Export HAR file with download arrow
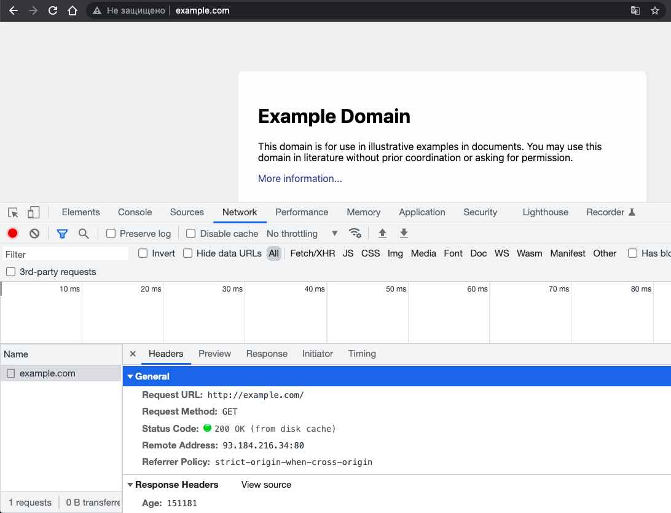The width and height of the screenshot is (671, 513). [404, 234]
